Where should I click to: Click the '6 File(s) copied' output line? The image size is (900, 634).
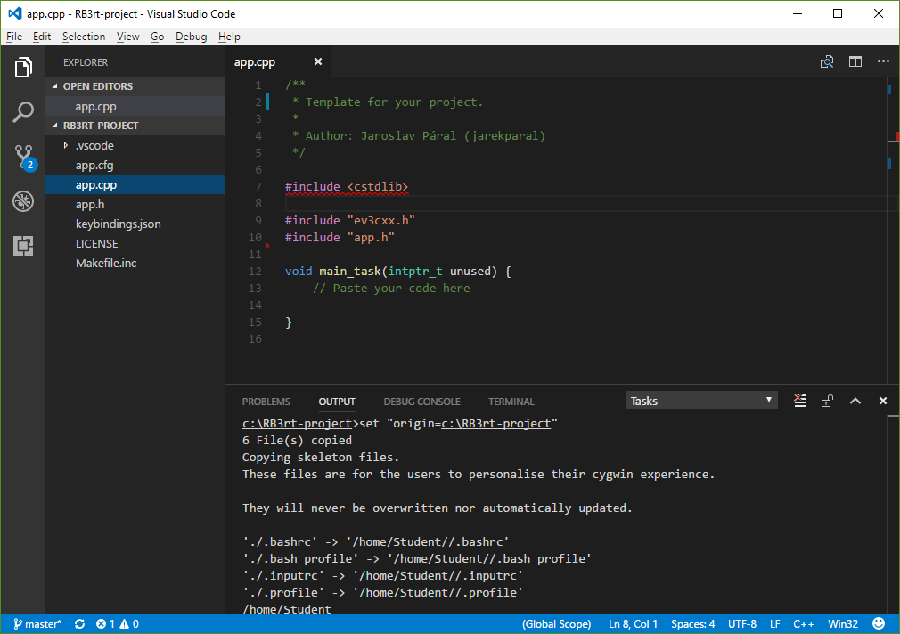[x=297, y=441]
